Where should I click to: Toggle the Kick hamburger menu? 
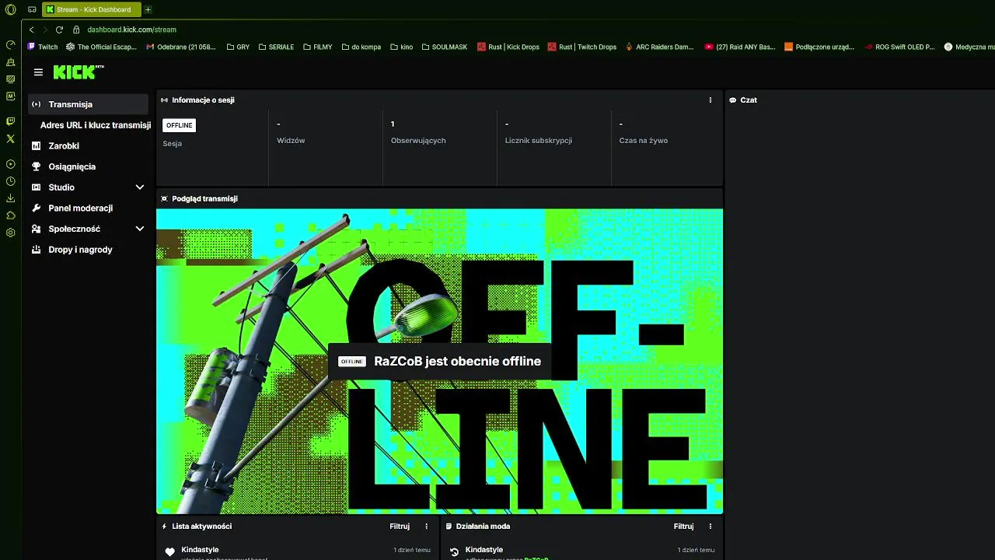(38, 72)
